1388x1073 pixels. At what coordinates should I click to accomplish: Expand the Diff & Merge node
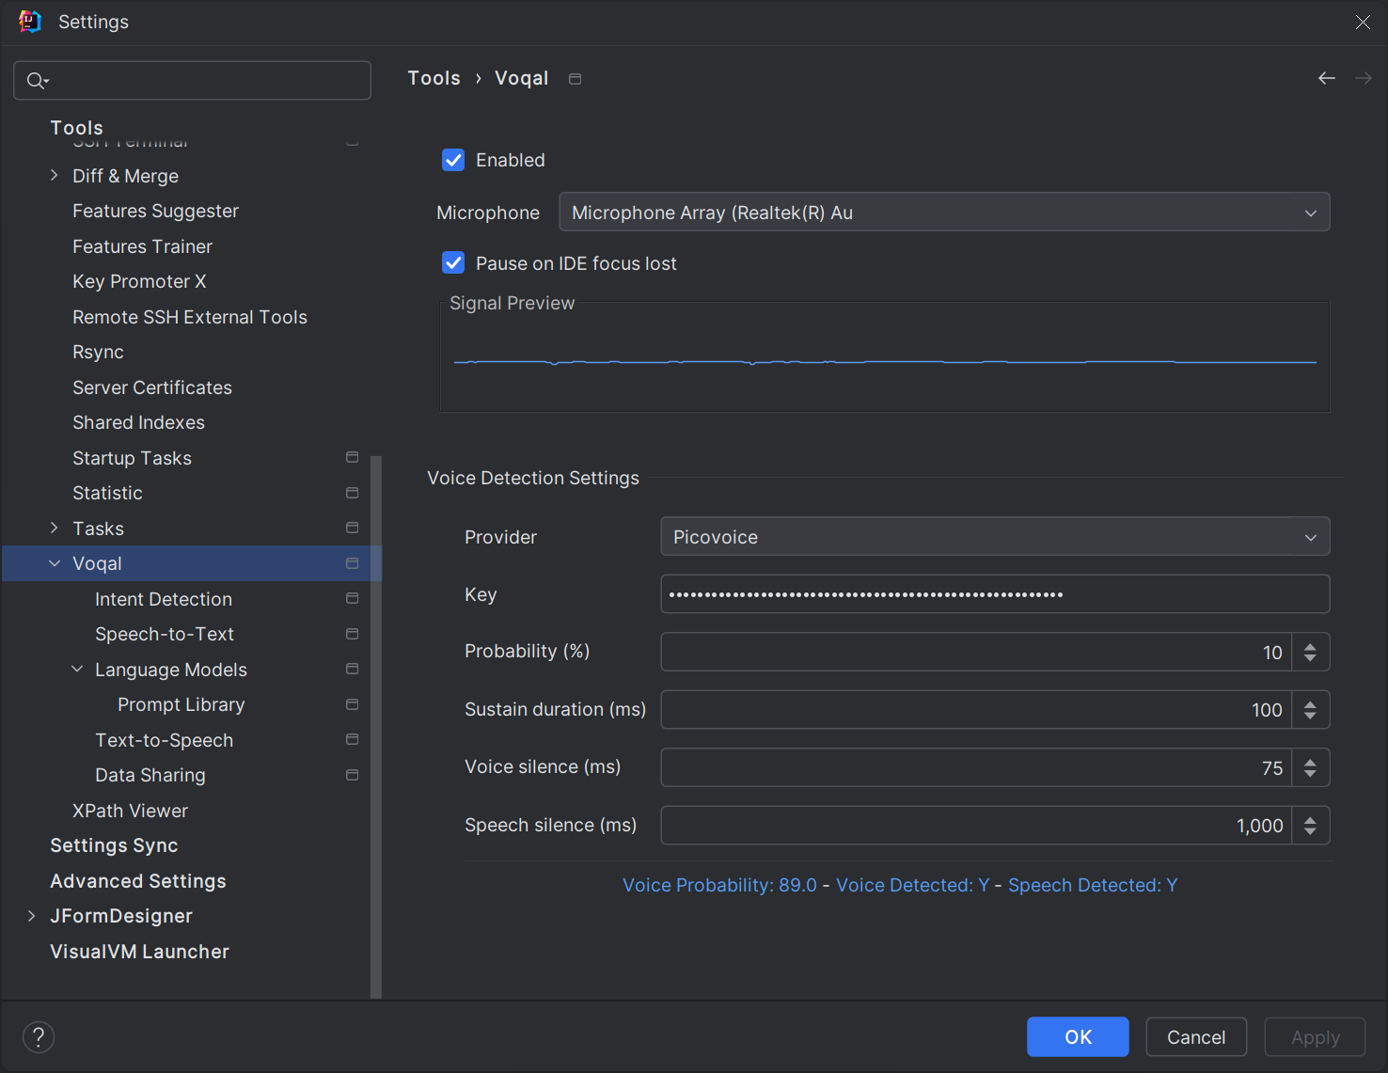tap(55, 175)
